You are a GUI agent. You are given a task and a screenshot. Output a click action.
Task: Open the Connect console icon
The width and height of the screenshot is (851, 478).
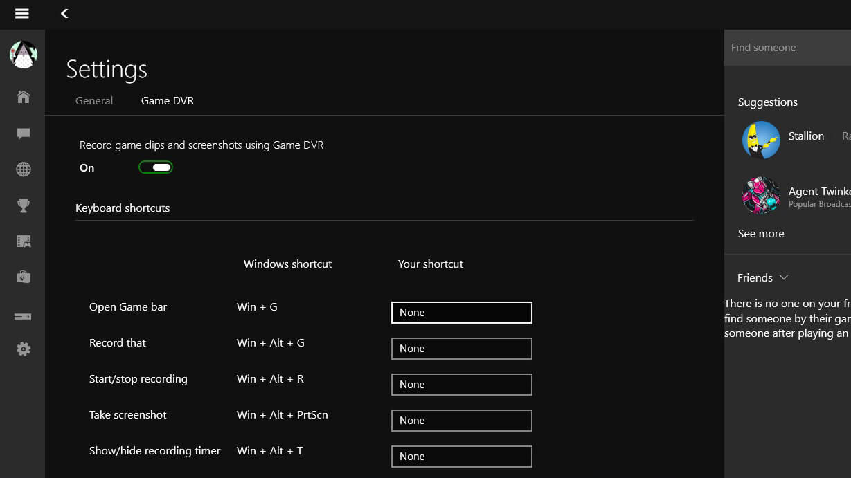[x=23, y=316]
